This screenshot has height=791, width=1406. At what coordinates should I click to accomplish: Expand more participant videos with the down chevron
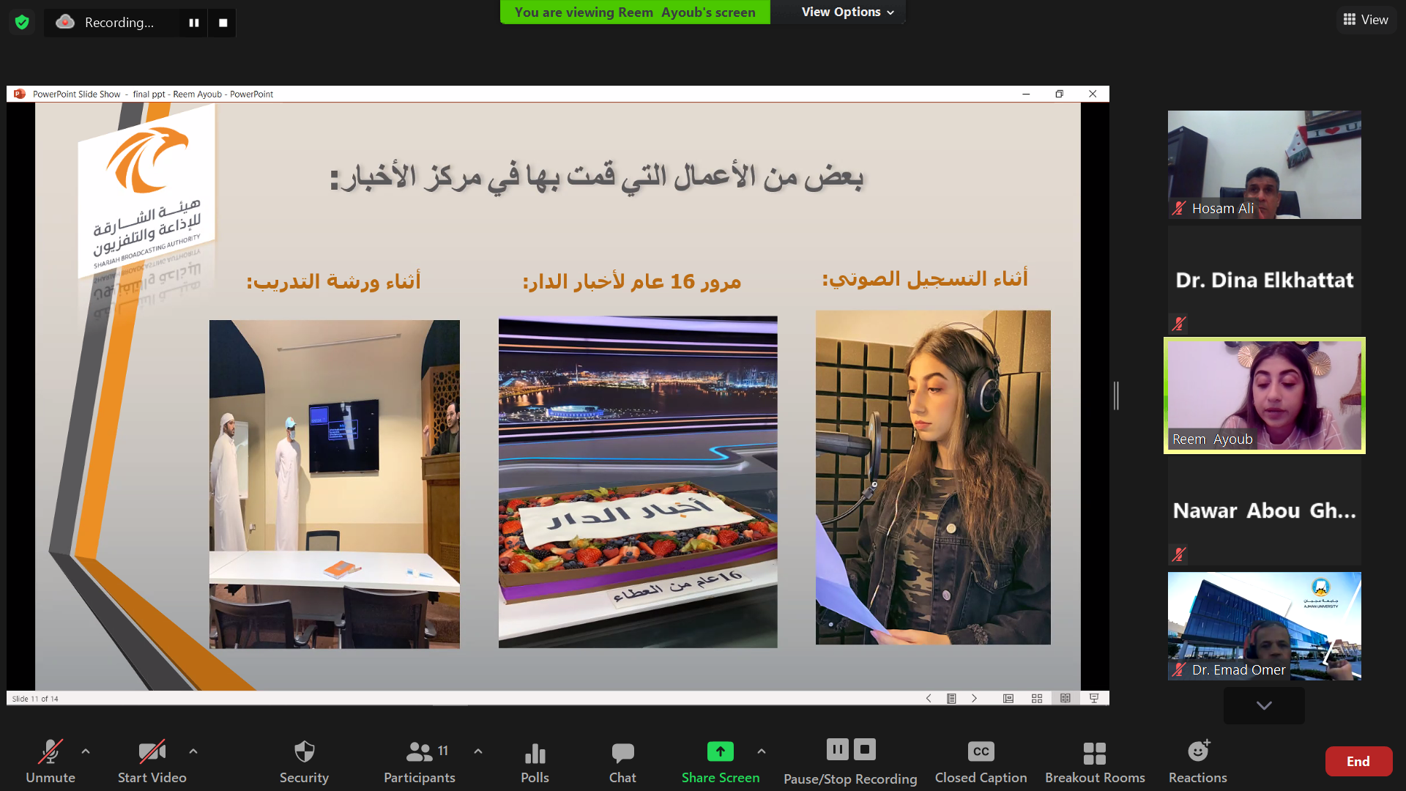[1264, 705]
